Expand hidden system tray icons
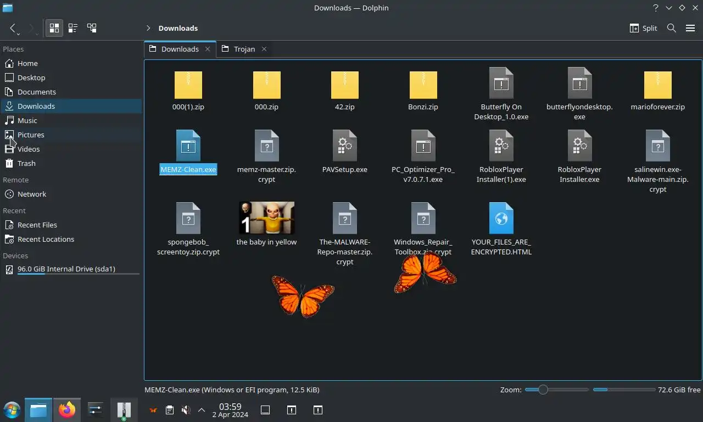Image resolution: width=703 pixels, height=422 pixels. point(202,410)
